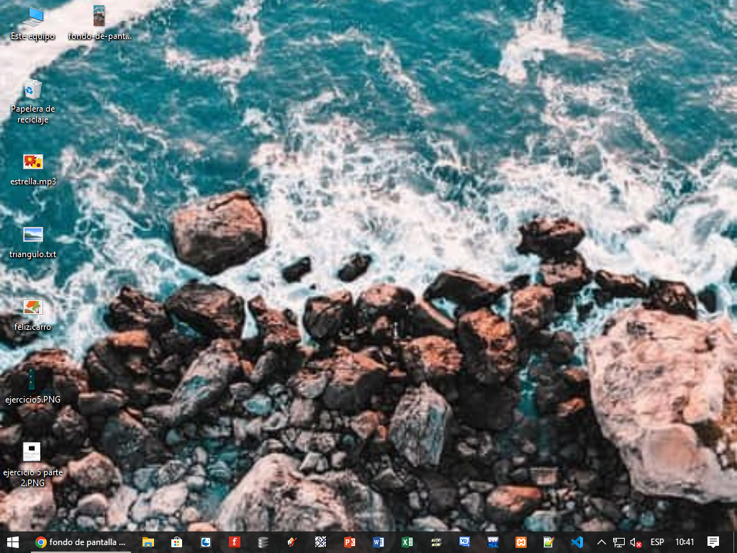Viewport: 737px width, 553px height.
Task: Open File Explorer from the taskbar
Action: pyautogui.click(x=148, y=542)
